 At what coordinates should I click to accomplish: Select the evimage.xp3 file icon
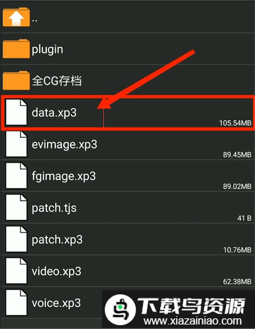[x=16, y=144]
